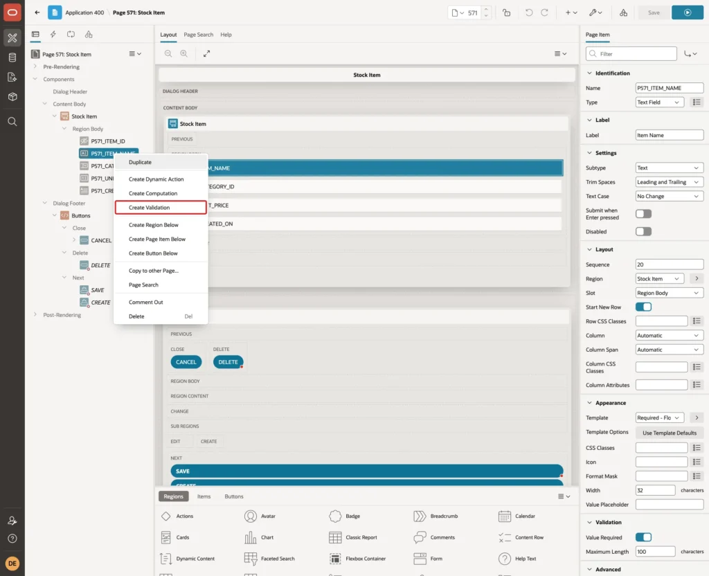Select the CREATE button tree node
Screen dimensions: 709x576
click(x=100, y=303)
